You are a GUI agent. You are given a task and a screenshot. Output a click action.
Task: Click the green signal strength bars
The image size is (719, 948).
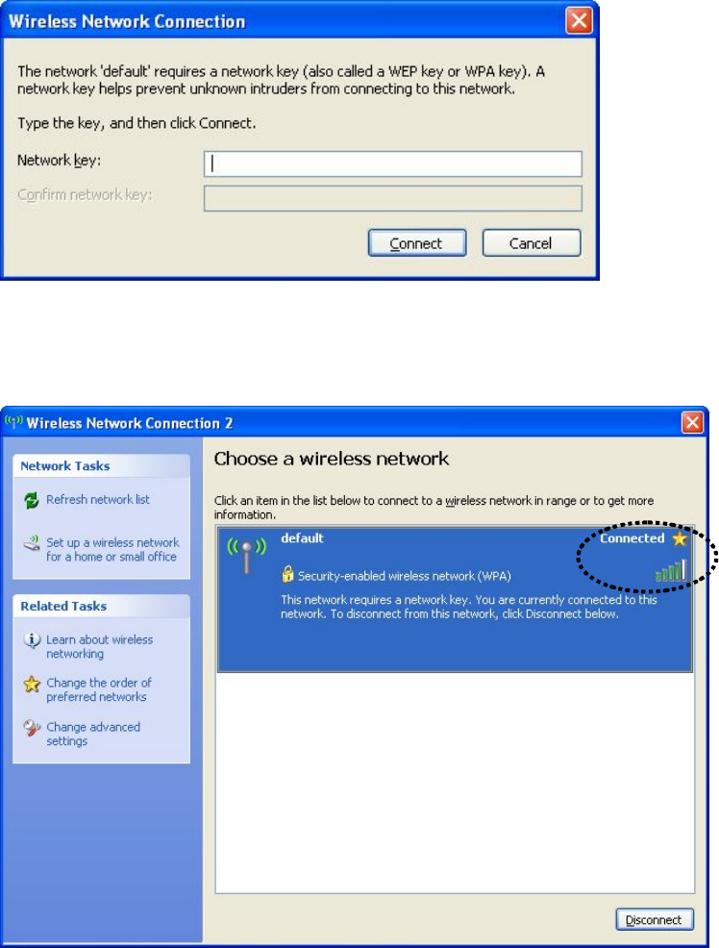(671, 571)
